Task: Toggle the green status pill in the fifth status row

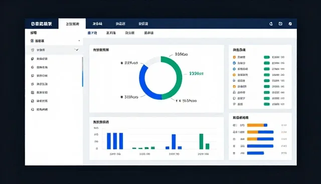Action: [267, 80]
